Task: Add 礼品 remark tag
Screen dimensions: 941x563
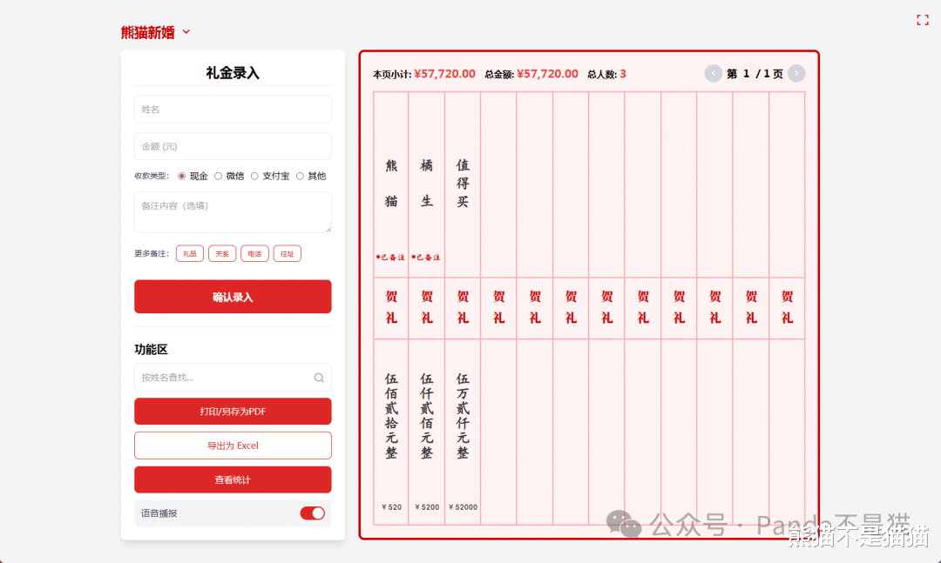Action: (190, 253)
